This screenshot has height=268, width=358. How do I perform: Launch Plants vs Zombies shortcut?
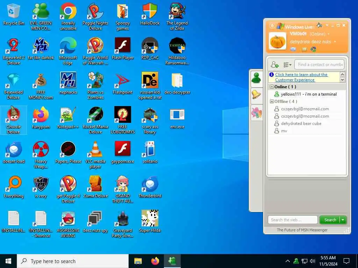point(95,86)
